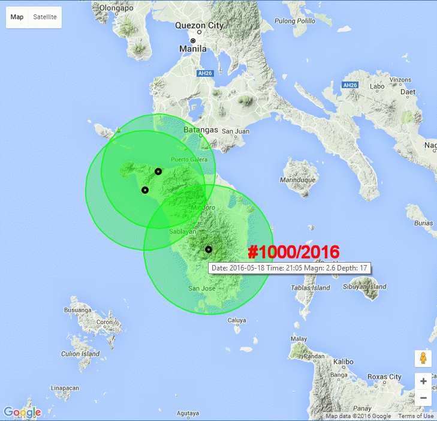This screenshot has width=437, height=421.
Task: Click the San Jose town label
Action: click(x=201, y=288)
